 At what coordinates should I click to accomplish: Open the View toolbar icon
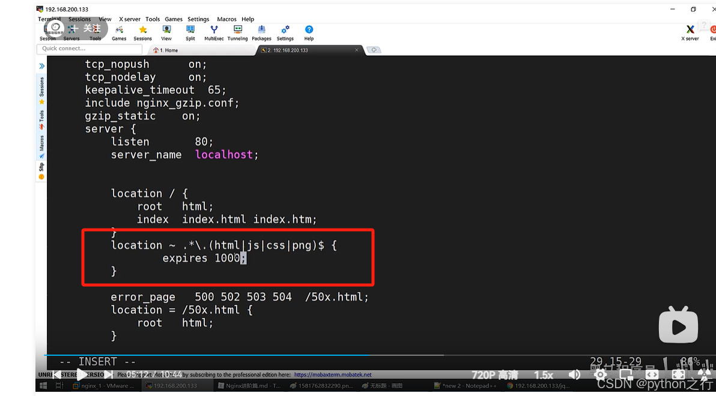pos(166,33)
